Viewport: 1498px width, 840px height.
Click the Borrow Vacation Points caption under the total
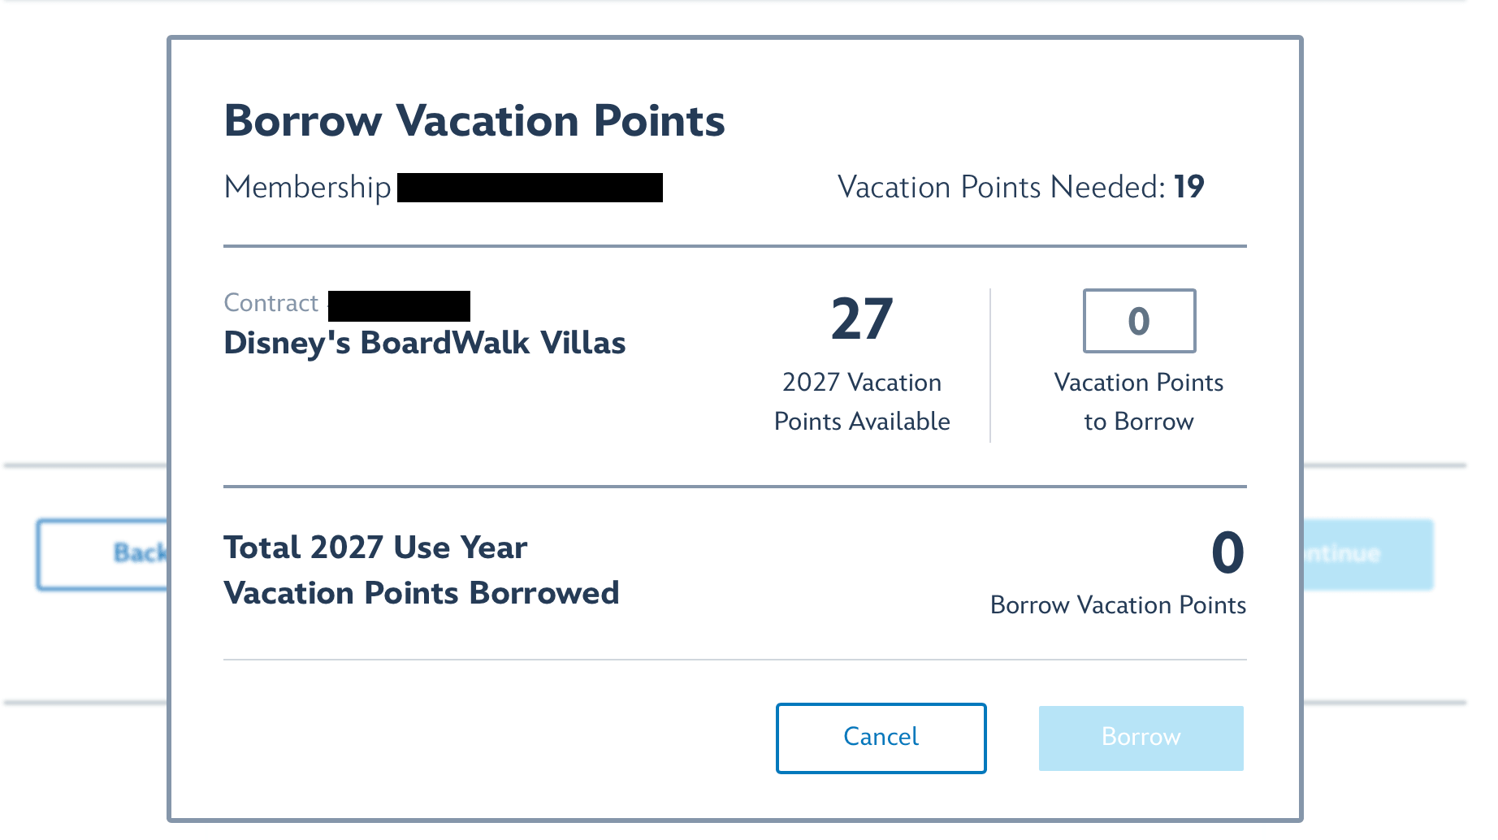pyautogui.click(x=1118, y=605)
